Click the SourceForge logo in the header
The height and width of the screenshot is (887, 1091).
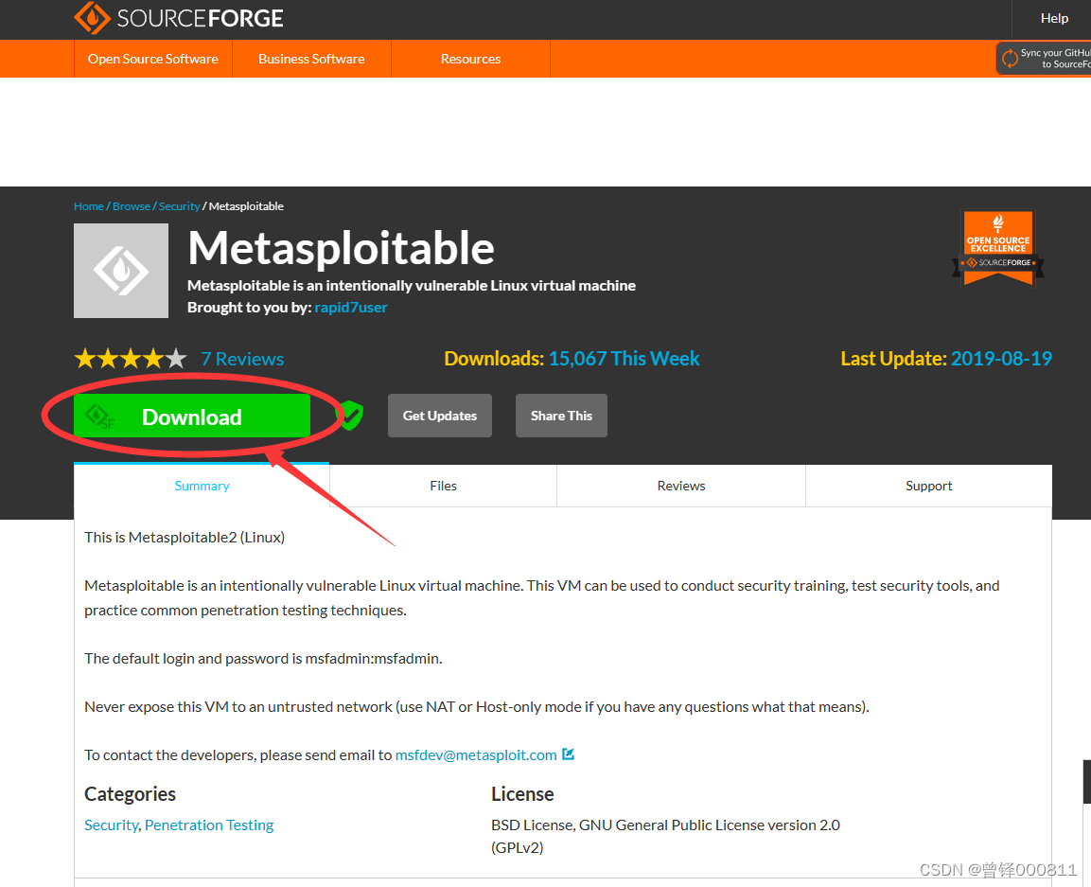click(x=179, y=18)
